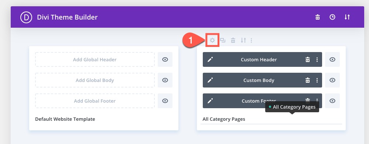Screen dimensions: 369x144
Task: Toggle Custom Body visibility eye
Action: (332, 80)
